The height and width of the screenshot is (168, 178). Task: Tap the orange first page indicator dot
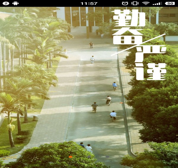pos(71,157)
